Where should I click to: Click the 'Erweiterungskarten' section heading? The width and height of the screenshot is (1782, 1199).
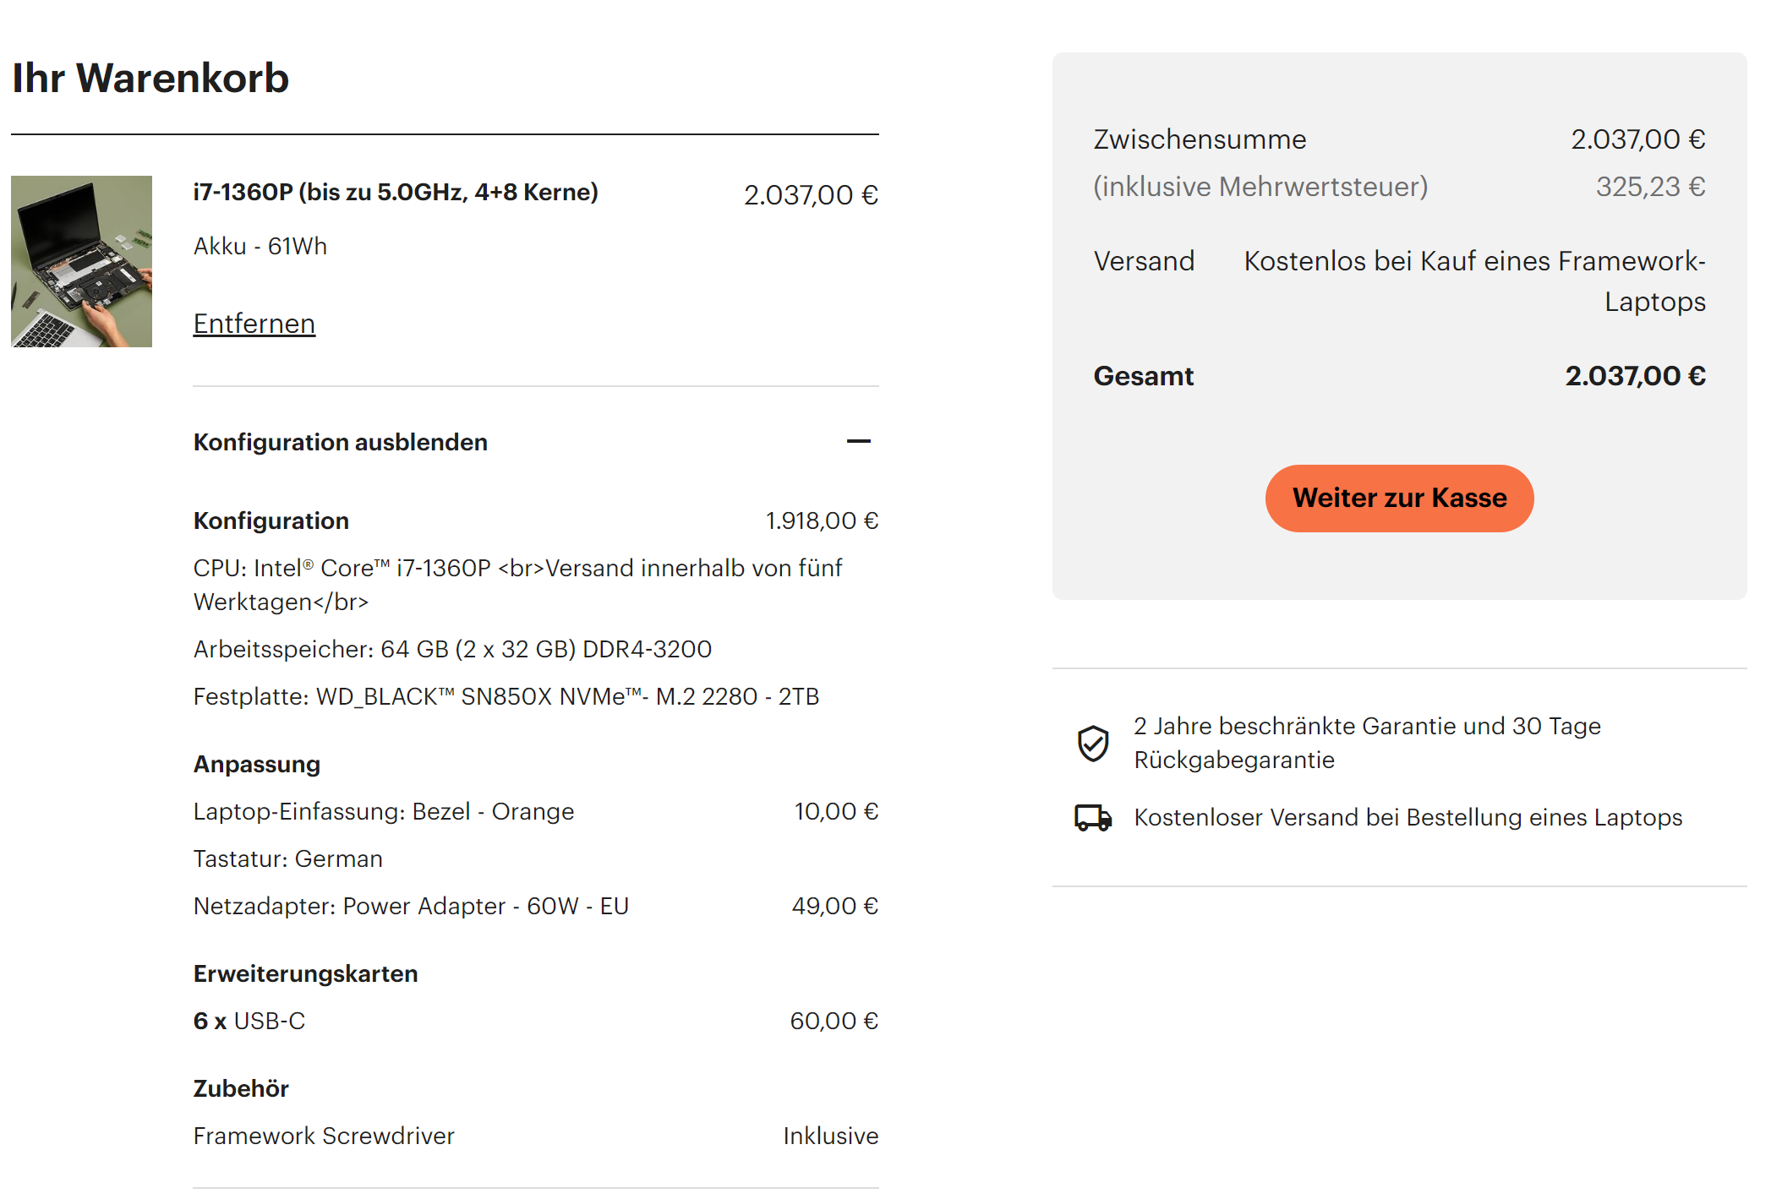pyautogui.click(x=305, y=973)
